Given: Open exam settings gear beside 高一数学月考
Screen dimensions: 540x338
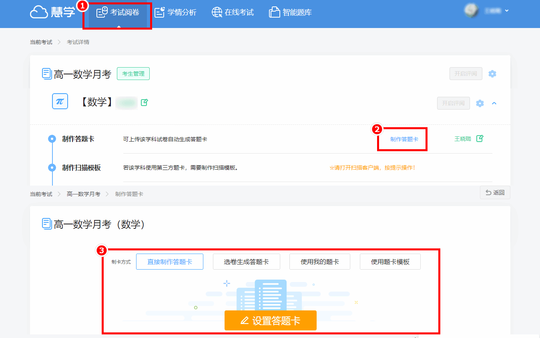Looking at the screenshot, I should click(492, 74).
